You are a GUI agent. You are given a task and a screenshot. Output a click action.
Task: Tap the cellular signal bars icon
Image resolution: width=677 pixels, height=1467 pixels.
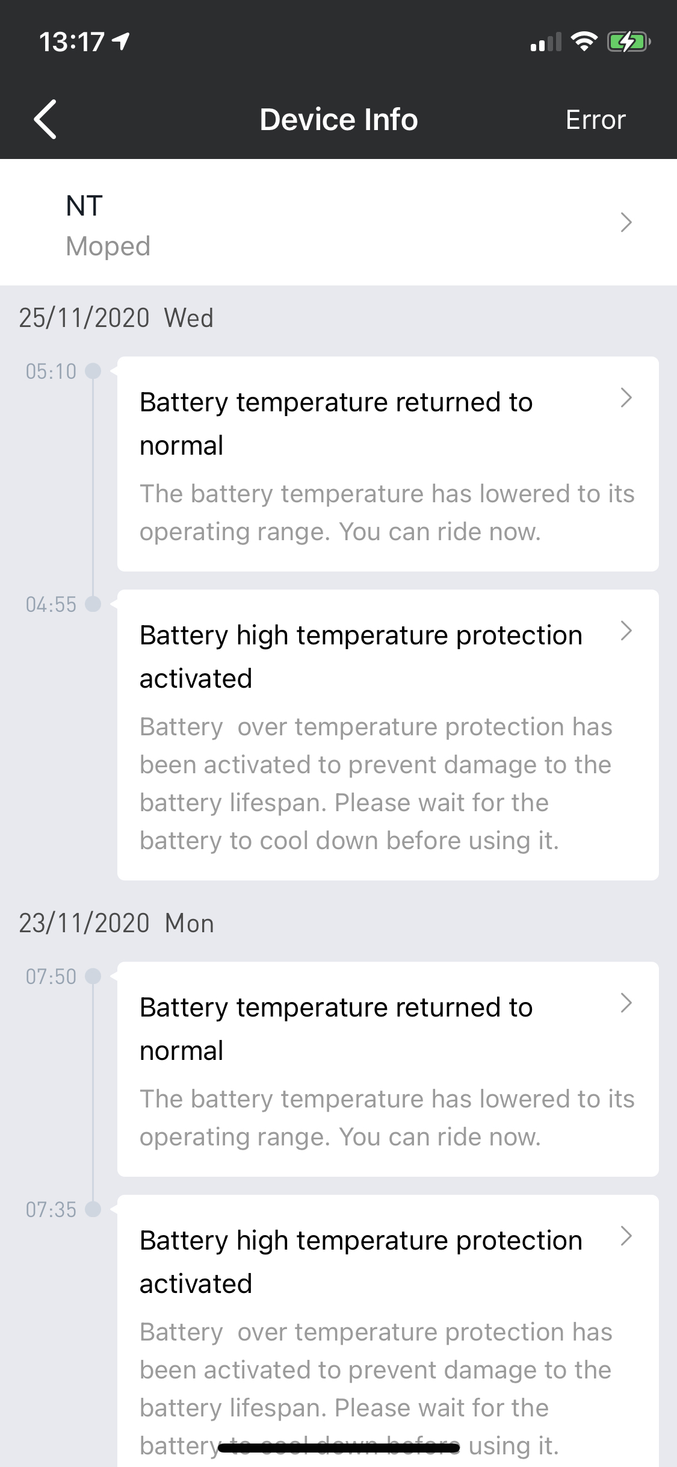pyautogui.click(x=545, y=42)
